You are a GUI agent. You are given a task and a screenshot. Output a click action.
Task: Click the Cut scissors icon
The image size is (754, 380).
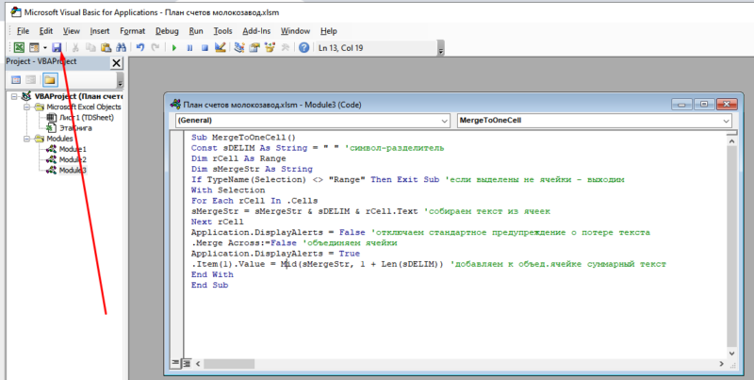pyautogui.click(x=75, y=48)
